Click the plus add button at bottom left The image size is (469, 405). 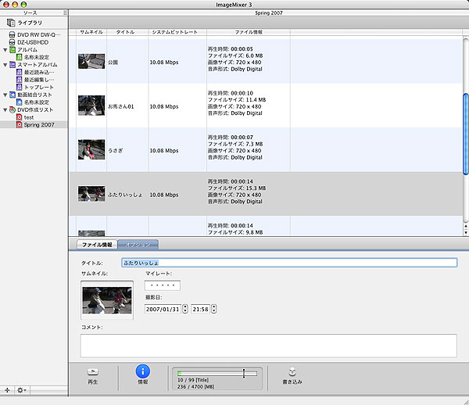pyautogui.click(x=7, y=389)
